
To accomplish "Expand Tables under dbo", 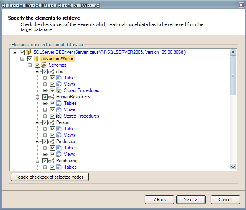I will point(45,78).
